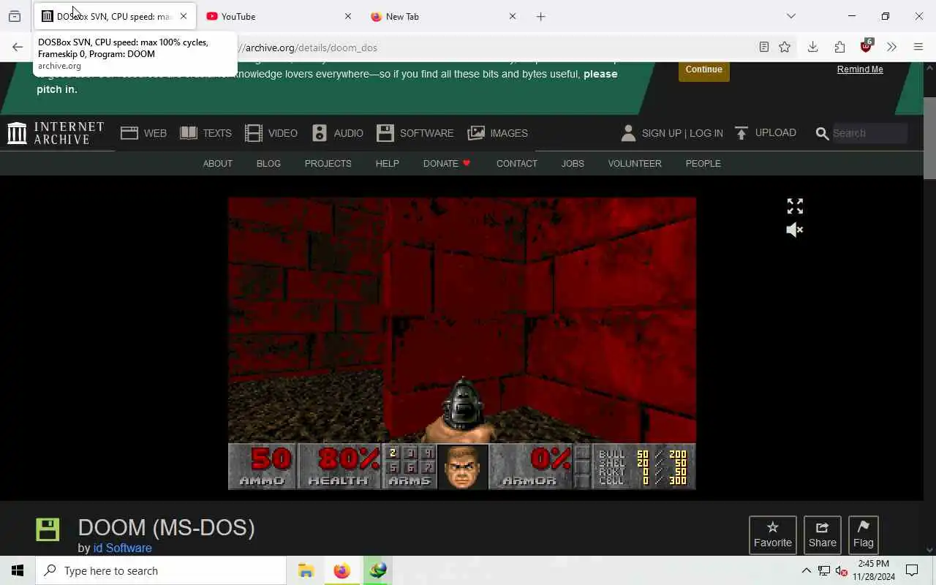The width and height of the screenshot is (936, 585).
Task: Unmute the emulator sound
Action: click(x=795, y=230)
